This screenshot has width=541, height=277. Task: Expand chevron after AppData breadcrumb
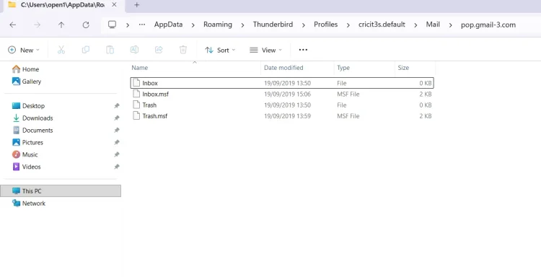point(193,25)
